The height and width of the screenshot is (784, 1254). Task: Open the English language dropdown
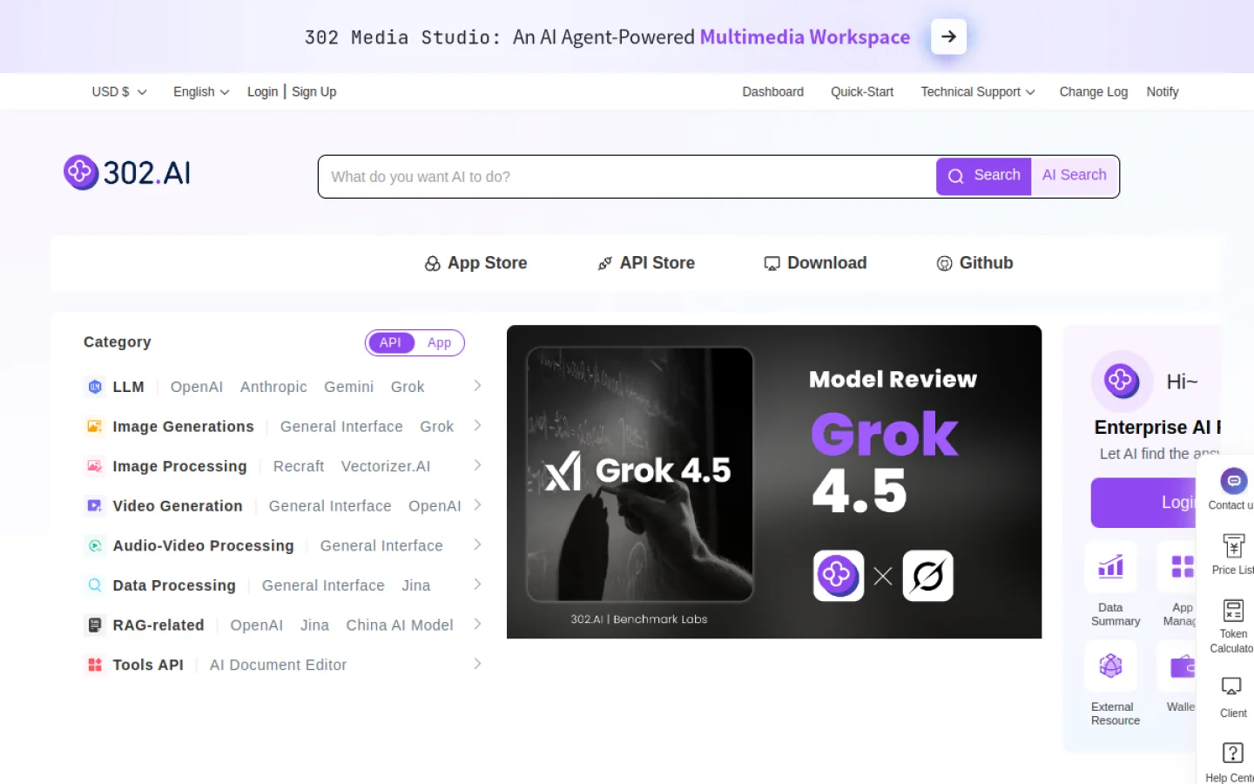click(201, 91)
